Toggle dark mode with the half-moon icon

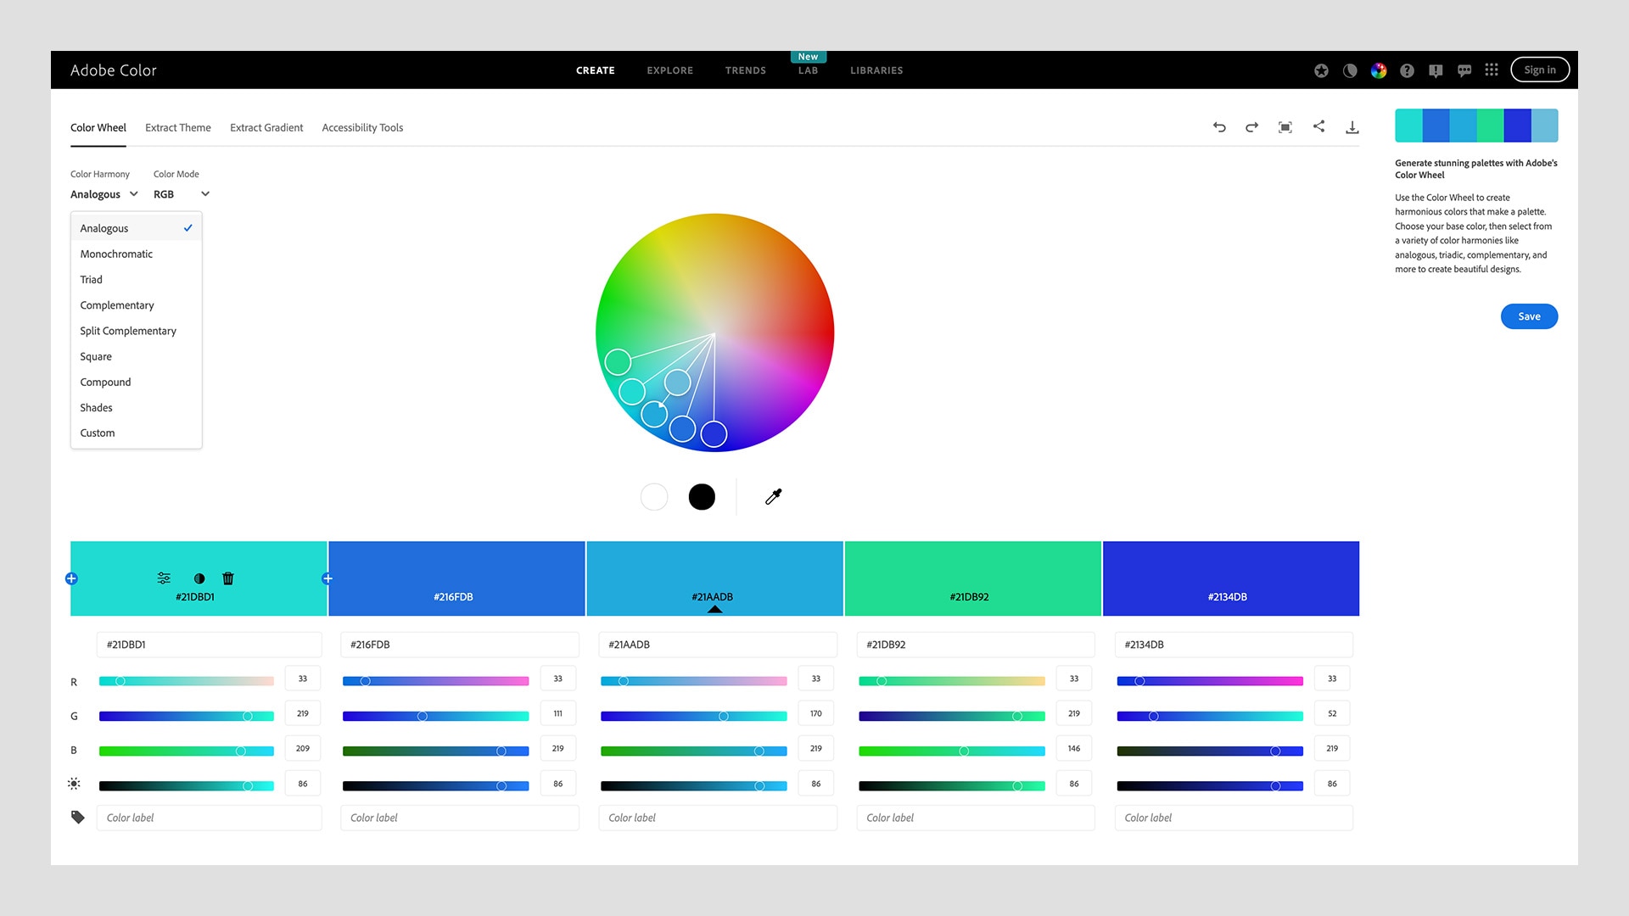(1349, 70)
